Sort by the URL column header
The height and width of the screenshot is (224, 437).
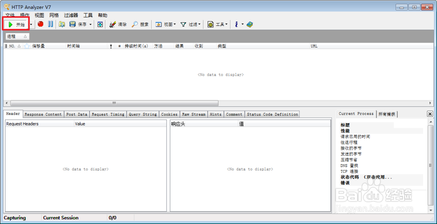click(x=371, y=46)
